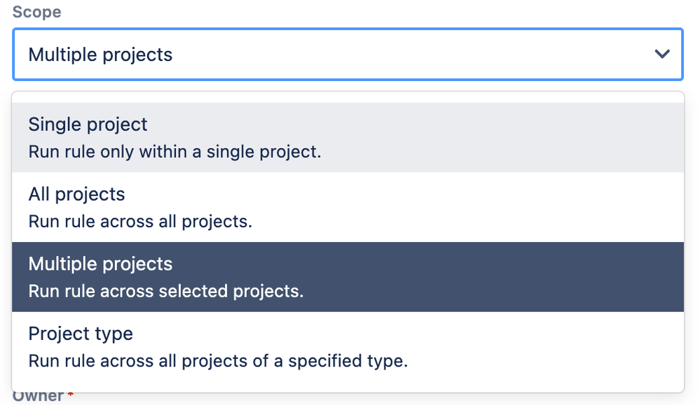Viewport: 700px width, 405px height.
Task: Select the highlighted Multiple projects option
Action: click(348, 277)
